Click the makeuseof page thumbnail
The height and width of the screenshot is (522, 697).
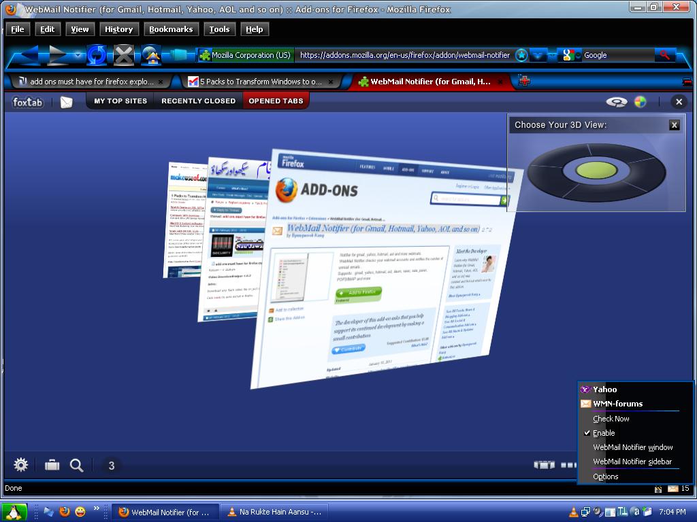click(x=187, y=220)
